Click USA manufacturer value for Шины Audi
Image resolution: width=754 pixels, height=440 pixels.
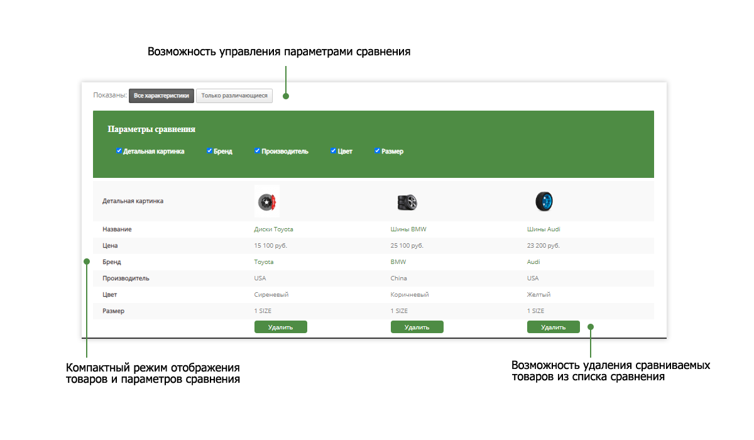pyautogui.click(x=533, y=278)
